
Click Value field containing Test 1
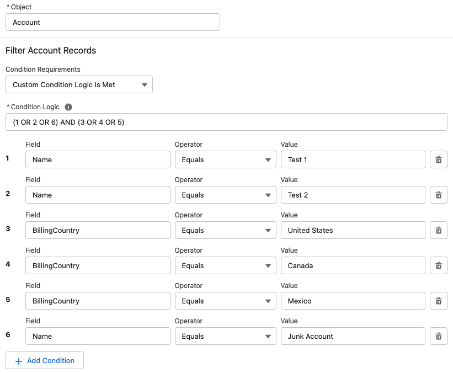pyautogui.click(x=353, y=159)
